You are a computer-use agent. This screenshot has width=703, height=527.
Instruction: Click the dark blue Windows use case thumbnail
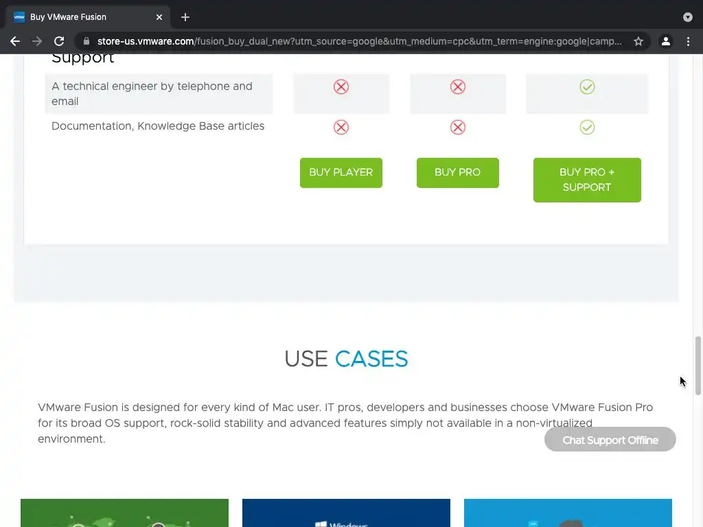tap(346, 513)
